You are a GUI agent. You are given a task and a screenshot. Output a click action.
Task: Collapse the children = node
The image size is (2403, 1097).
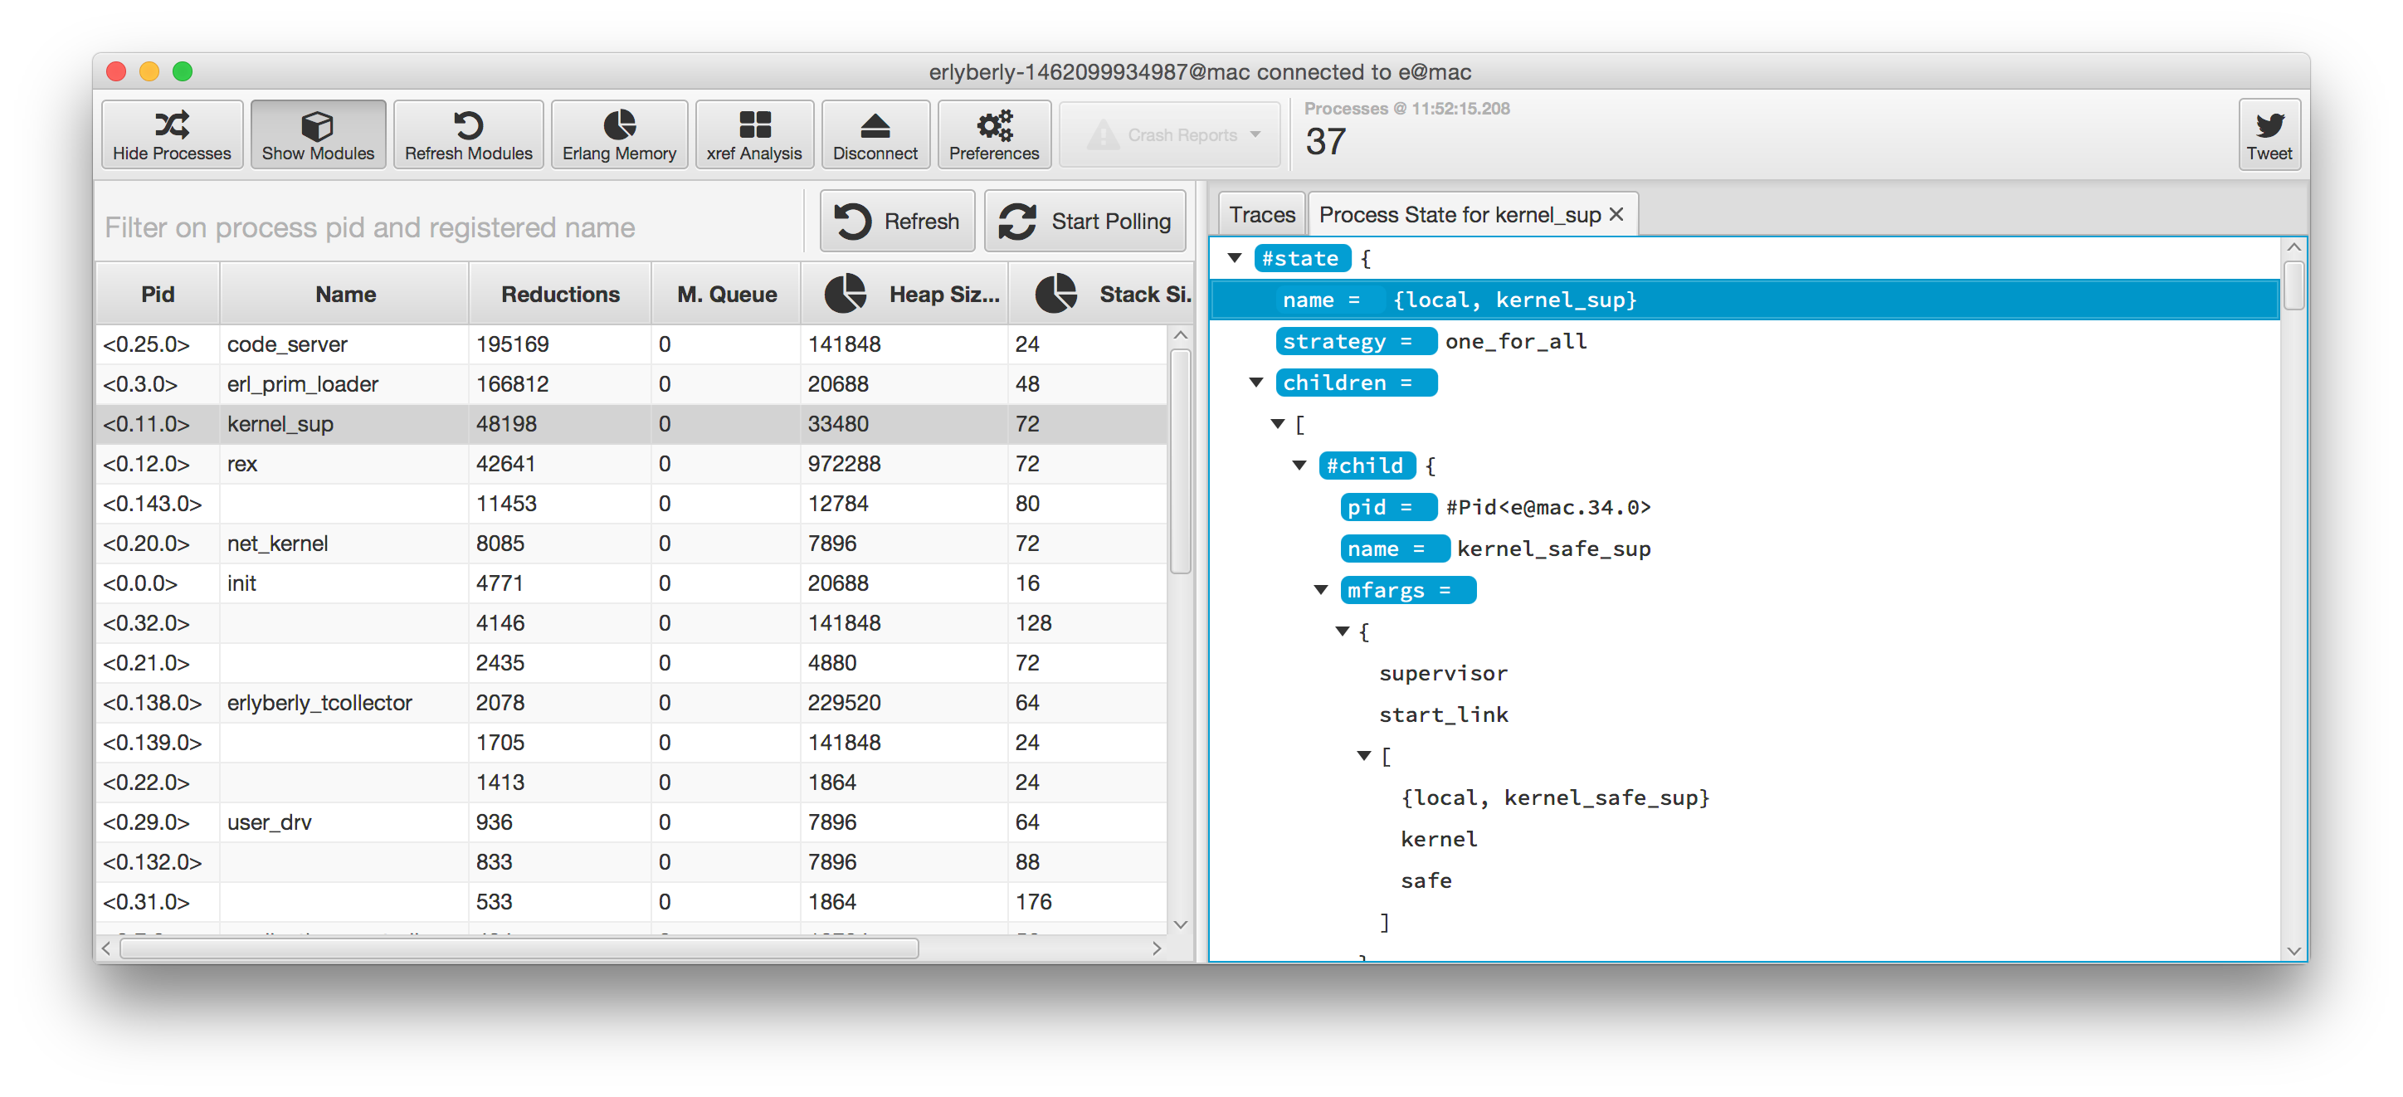click(1256, 383)
